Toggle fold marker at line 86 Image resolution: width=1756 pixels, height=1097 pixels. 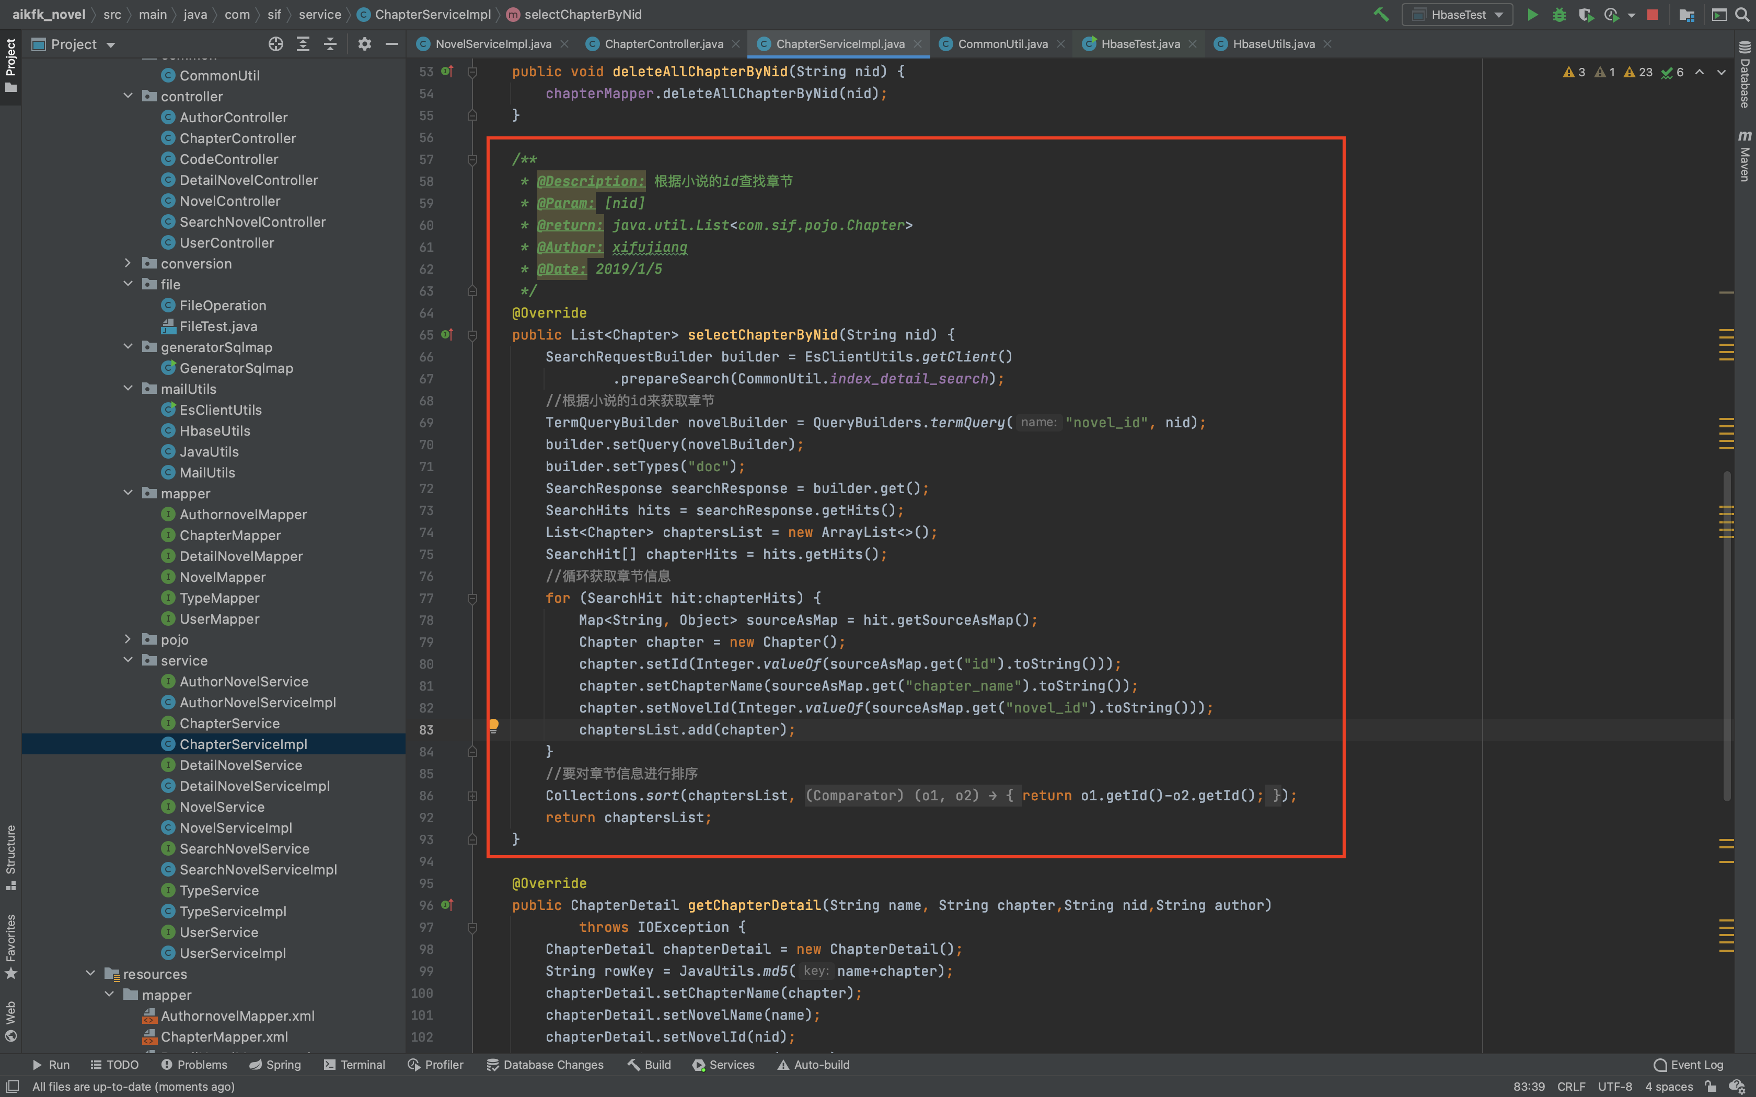point(472,796)
